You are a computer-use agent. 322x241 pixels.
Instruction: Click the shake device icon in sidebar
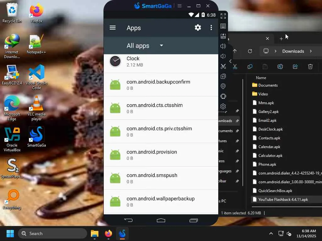click(x=223, y=96)
